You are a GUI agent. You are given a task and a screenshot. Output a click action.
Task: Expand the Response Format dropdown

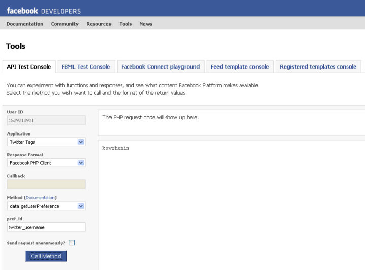pos(46,163)
